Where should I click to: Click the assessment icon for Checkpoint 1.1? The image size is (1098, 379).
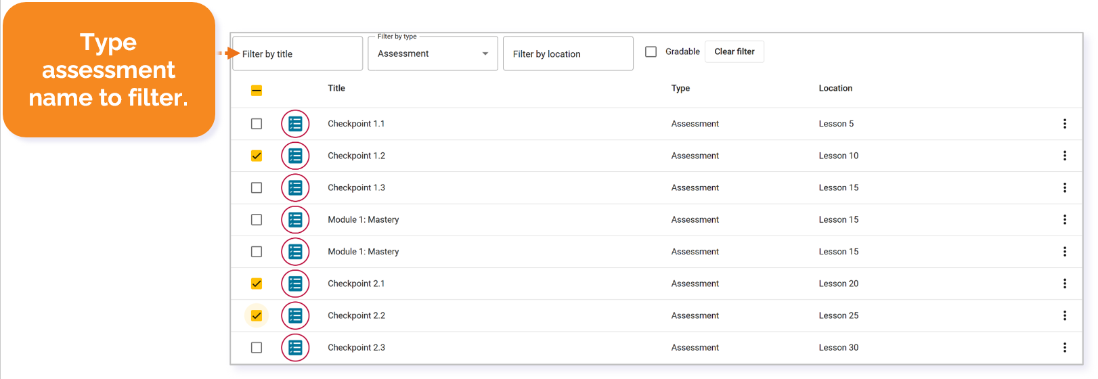pyautogui.click(x=295, y=124)
